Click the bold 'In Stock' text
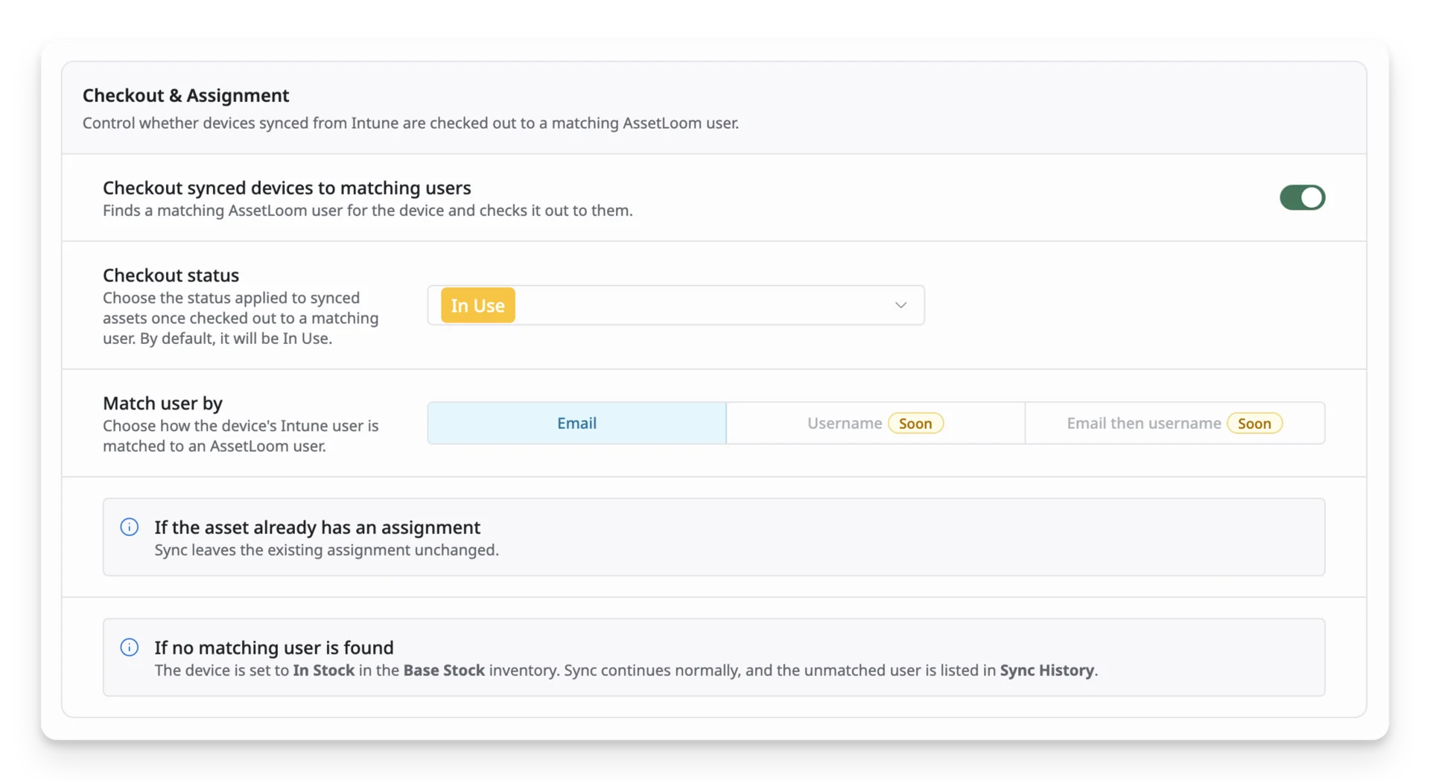Viewport: 1430px width, 781px height. [323, 670]
